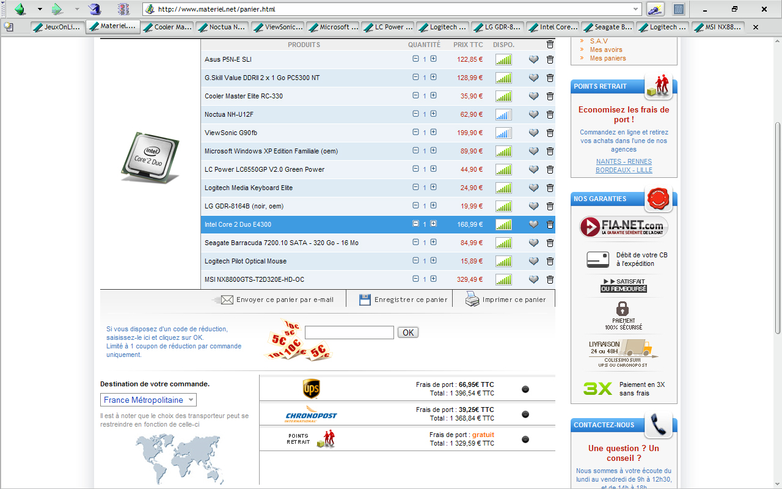Open forward button history dropdown arrow
This screenshot has width=782, height=489.
pos(77,9)
